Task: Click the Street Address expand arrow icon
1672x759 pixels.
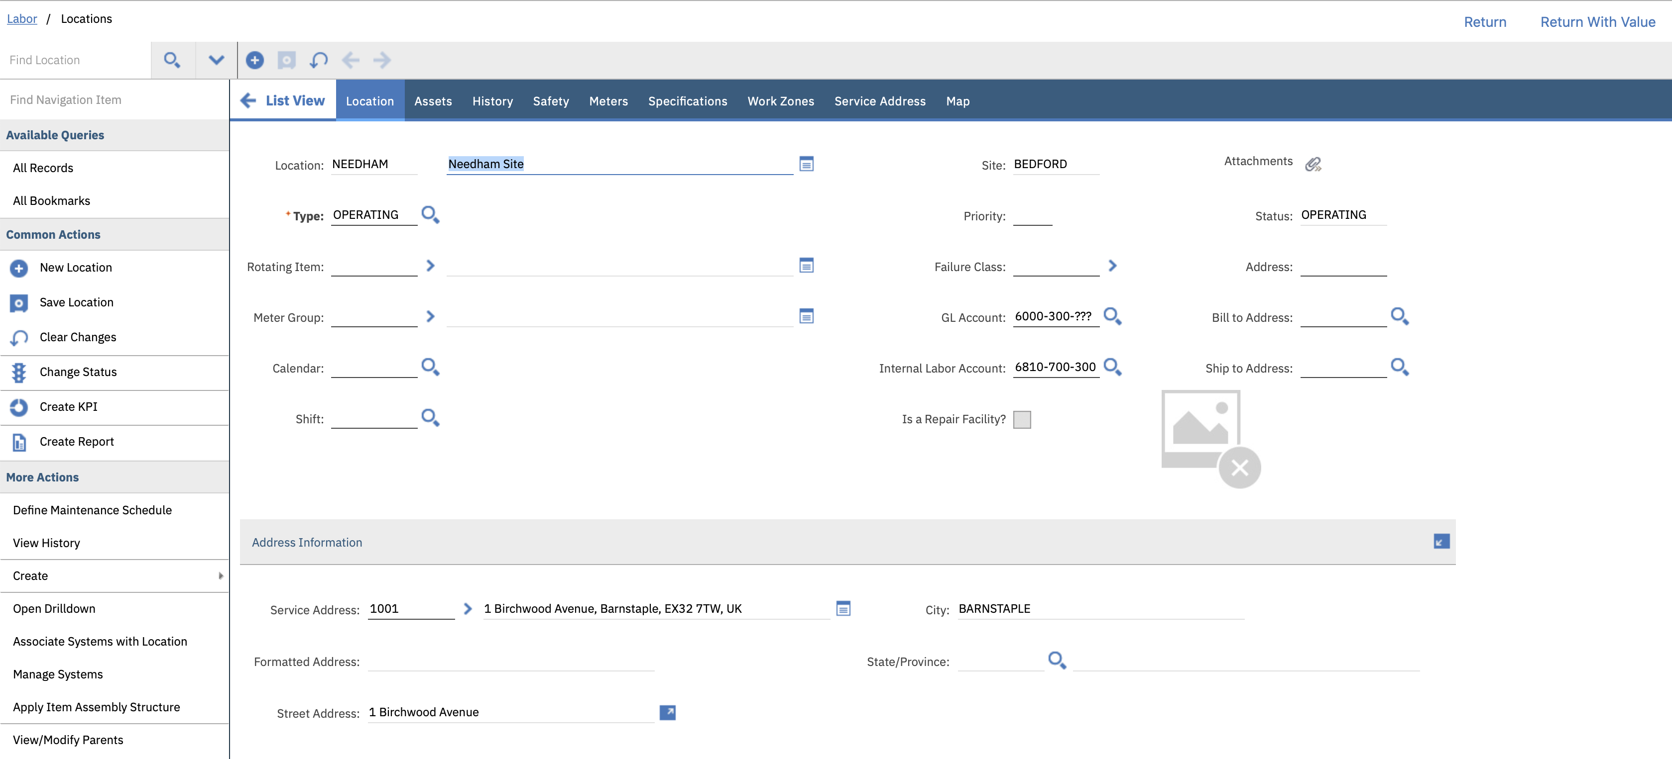Action: [667, 712]
